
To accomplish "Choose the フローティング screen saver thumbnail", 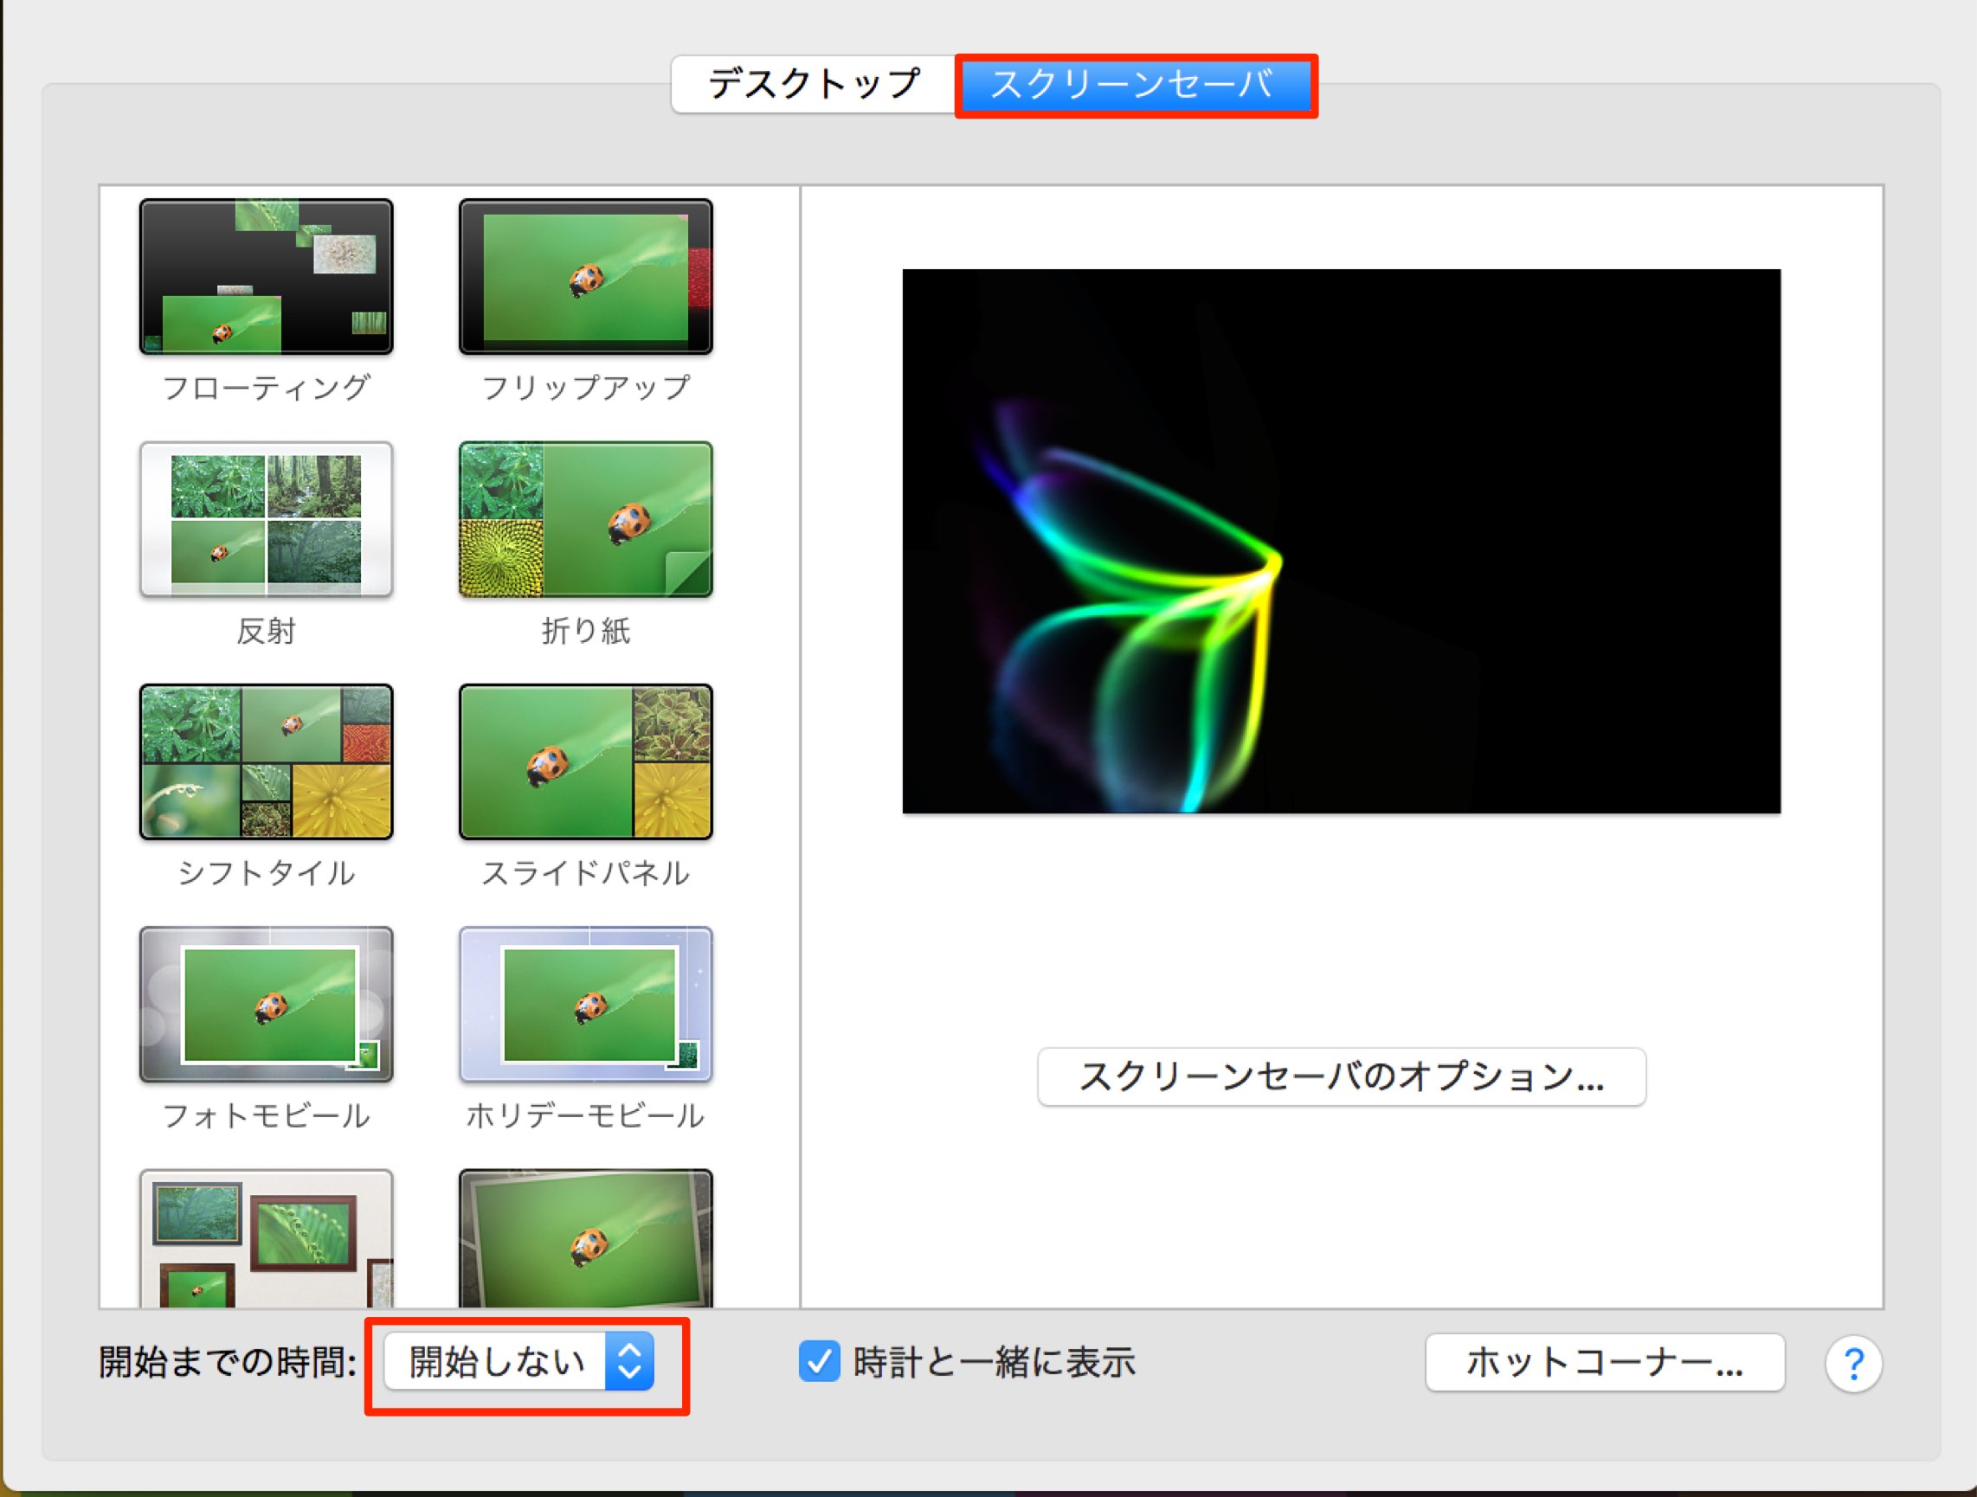I will 267,276.
